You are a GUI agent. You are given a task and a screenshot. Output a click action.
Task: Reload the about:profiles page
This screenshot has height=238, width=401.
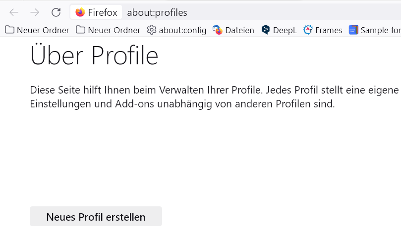[x=56, y=12]
